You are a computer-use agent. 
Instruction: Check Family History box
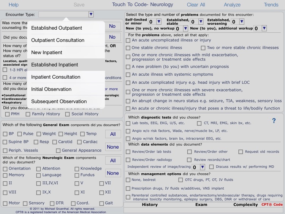(x=28, y=114)
